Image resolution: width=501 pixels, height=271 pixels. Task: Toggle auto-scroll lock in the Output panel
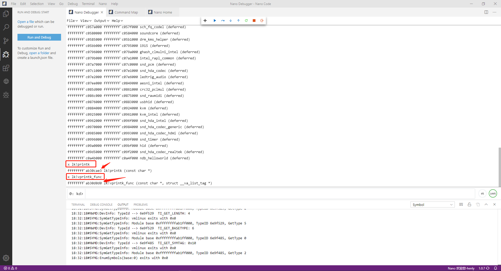pyautogui.click(x=469, y=205)
